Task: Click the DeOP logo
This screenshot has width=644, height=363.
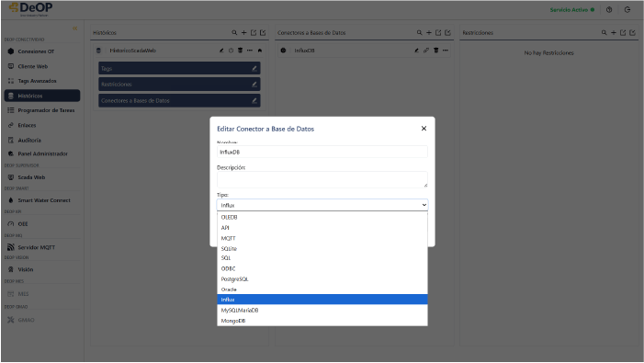Action: pyautogui.click(x=31, y=9)
